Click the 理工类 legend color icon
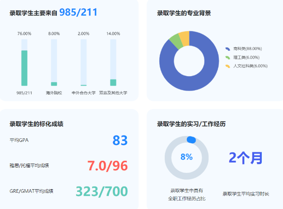The height and width of the screenshot is (209, 283). (x=227, y=58)
